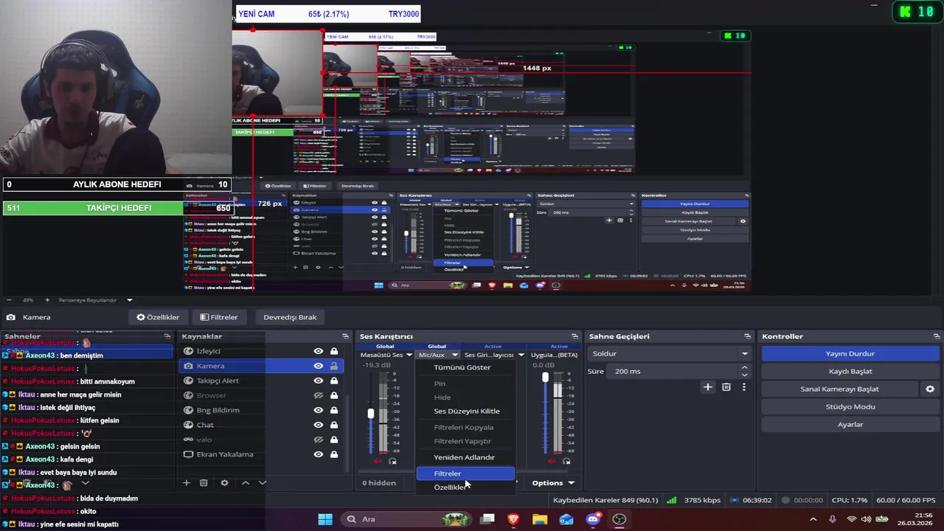Move selected source up

click(x=246, y=483)
